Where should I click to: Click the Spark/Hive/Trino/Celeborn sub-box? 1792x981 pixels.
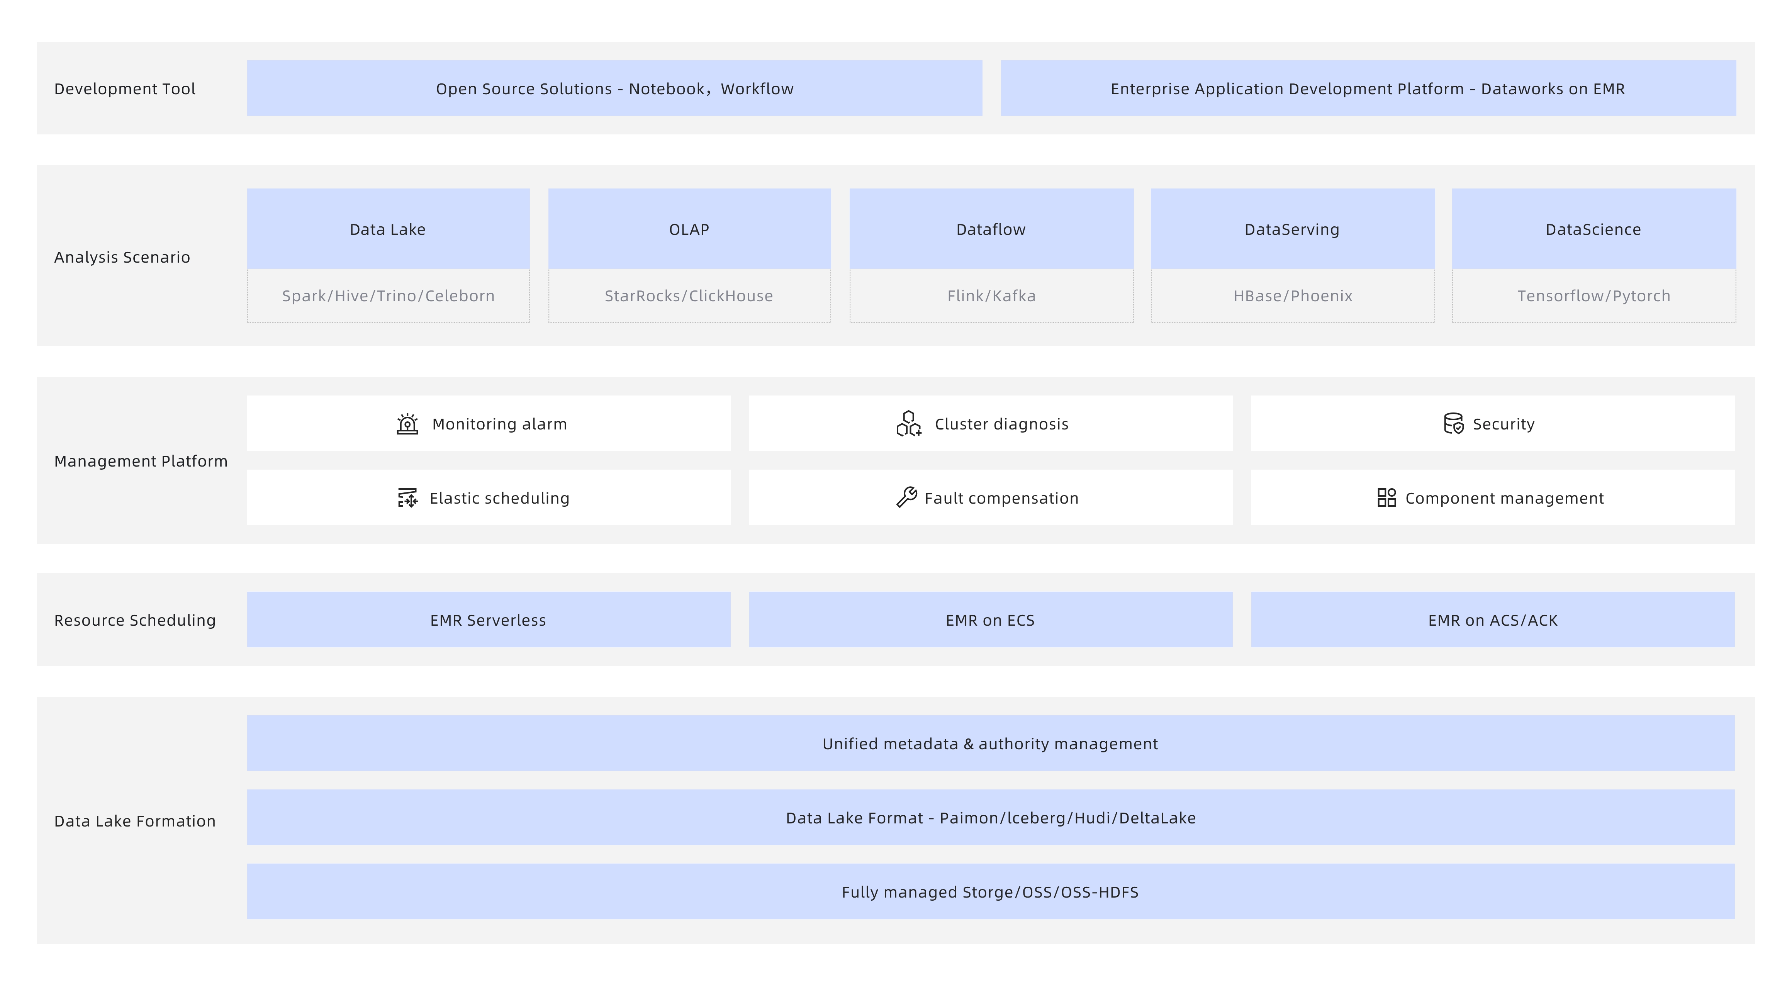pos(388,296)
